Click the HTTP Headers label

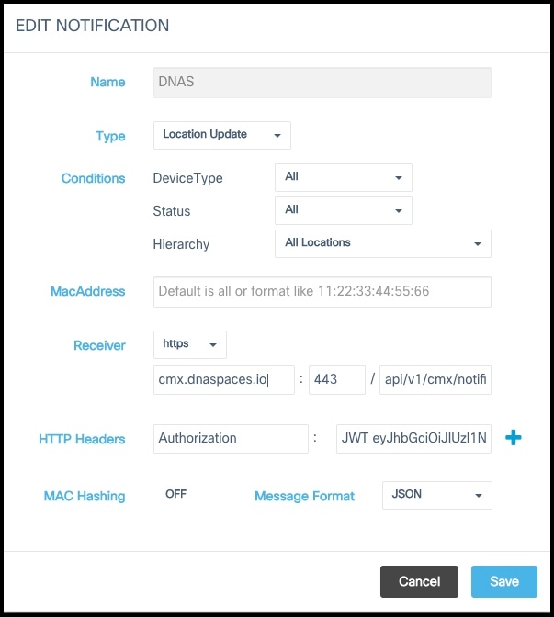pyautogui.click(x=82, y=439)
